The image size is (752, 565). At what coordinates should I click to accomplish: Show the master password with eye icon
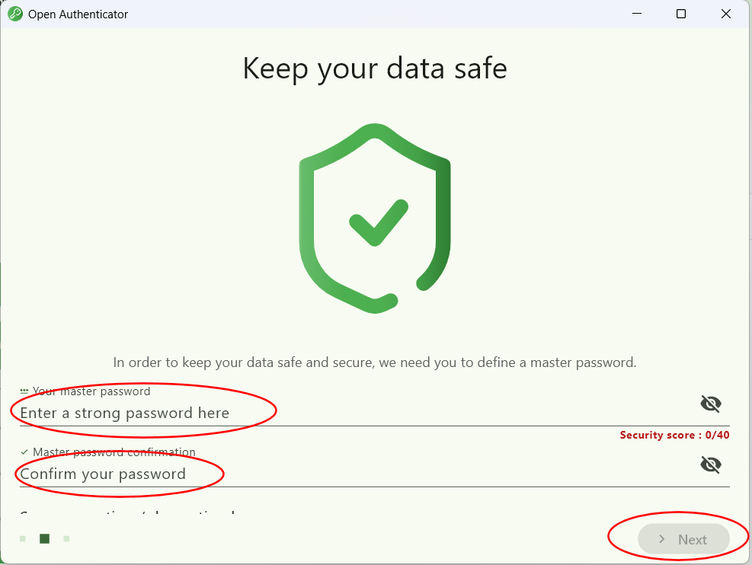tap(710, 404)
